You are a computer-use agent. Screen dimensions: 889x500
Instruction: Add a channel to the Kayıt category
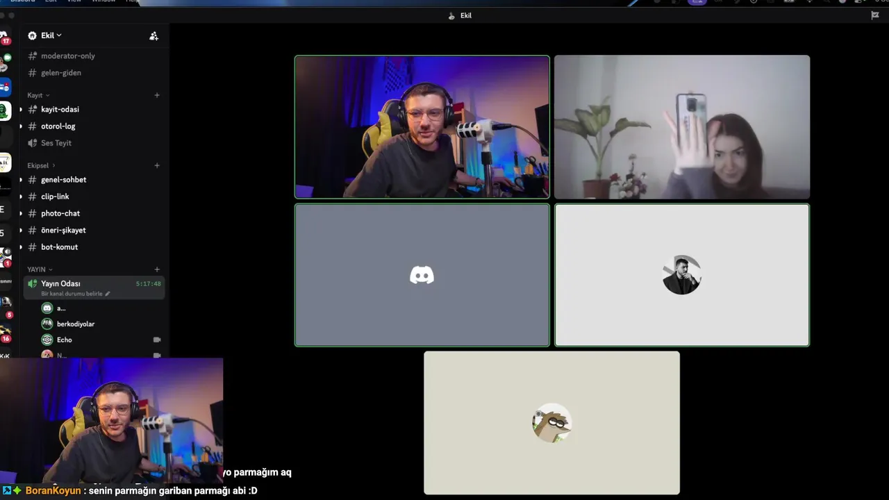coord(157,95)
